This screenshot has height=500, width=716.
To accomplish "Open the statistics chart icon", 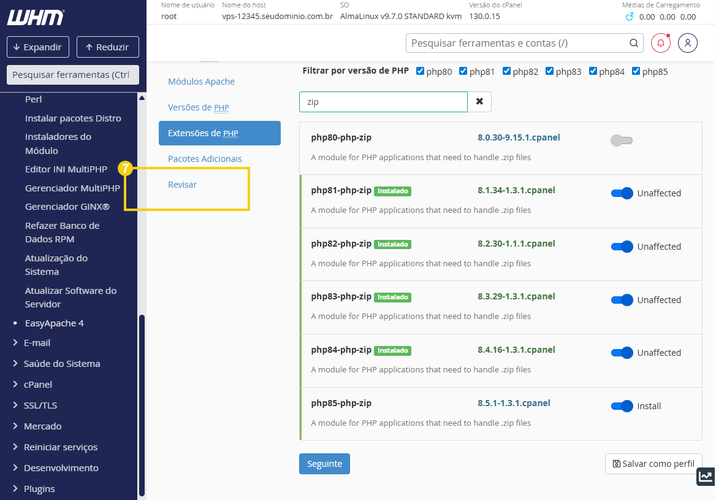I will tap(706, 477).
